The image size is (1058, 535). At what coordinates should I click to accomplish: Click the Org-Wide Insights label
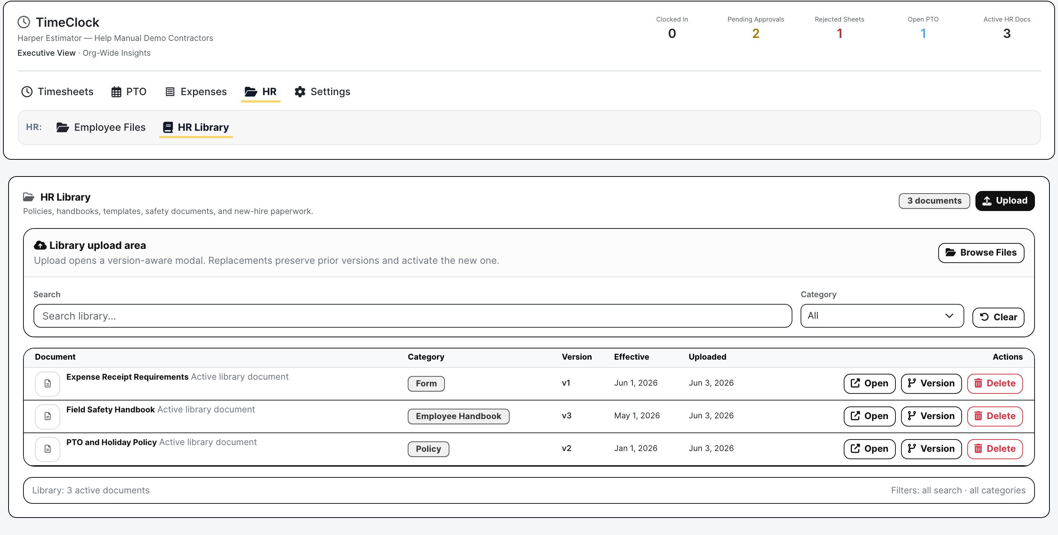point(117,53)
